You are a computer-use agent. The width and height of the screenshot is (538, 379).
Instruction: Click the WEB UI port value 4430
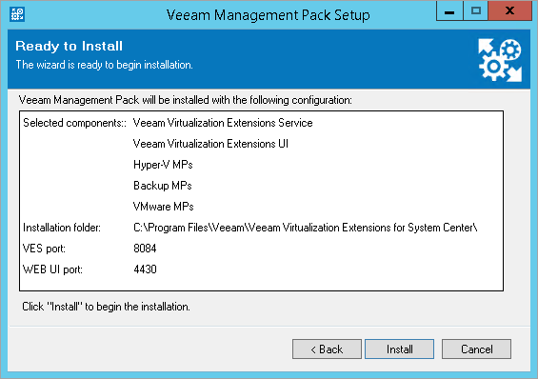coord(145,269)
